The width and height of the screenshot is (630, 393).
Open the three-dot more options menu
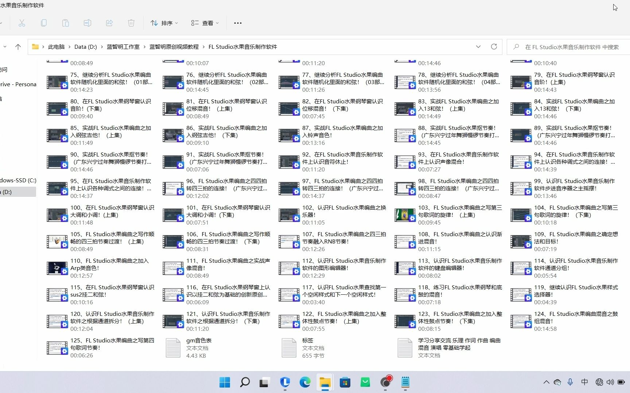238,23
